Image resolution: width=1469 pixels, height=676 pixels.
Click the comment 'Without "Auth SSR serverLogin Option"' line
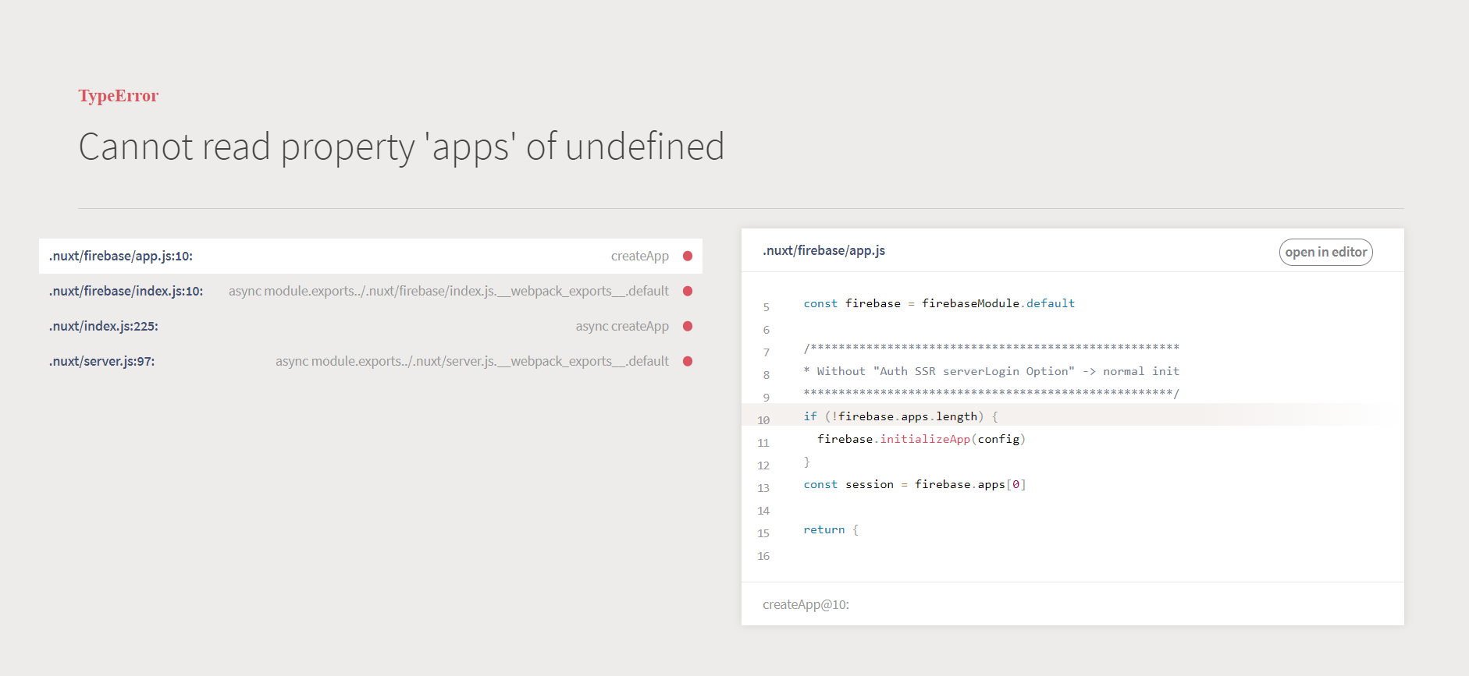pyautogui.click(x=991, y=371)
